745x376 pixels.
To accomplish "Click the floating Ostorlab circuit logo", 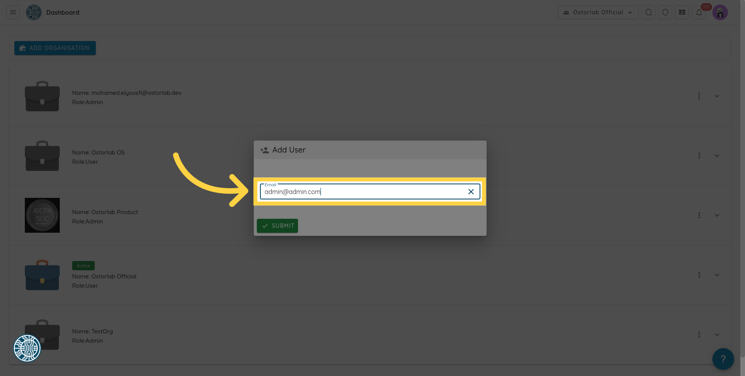I will coord(27,348).
